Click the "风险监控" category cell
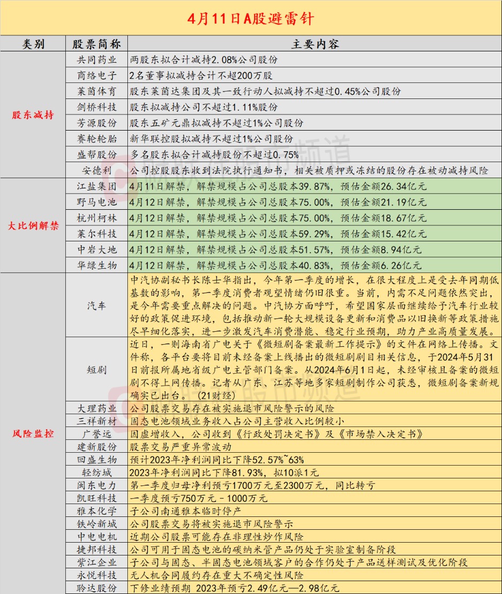The image size is (502, 594). tap(33, 433)
